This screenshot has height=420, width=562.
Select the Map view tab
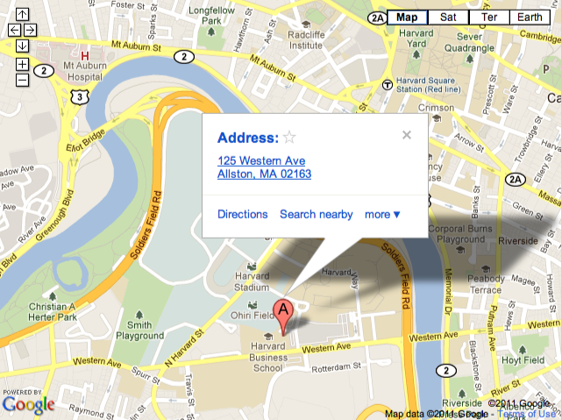point(407,18)
